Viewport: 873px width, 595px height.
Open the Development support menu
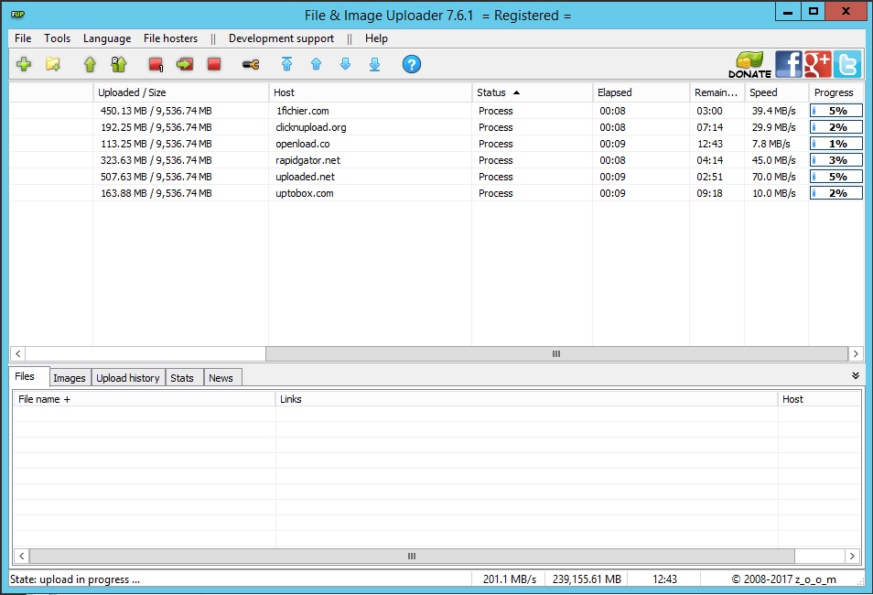pyautogui.click(x=281, y=38)
